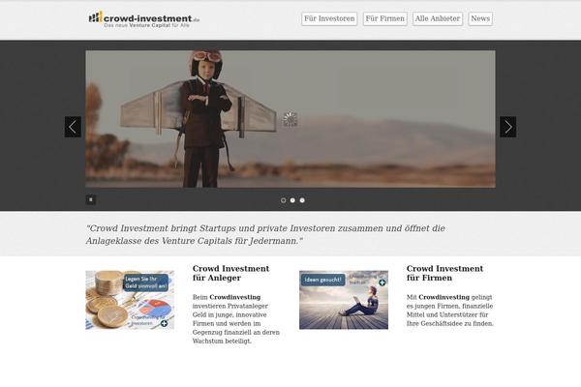Click the Crowd Investment bringt Startups quote
The height and width of the screenshot is (387, 581).
pyautogui.click(x=265, y=234)
